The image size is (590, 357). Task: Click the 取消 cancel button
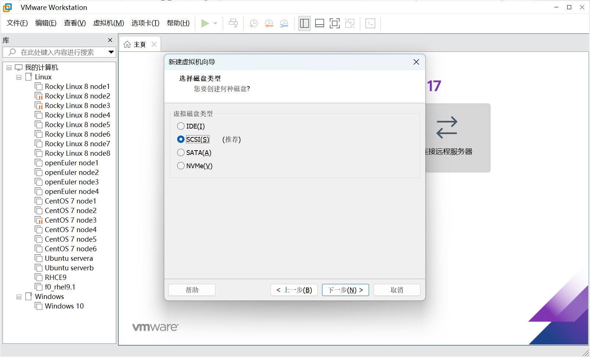[x=397, y=290]
